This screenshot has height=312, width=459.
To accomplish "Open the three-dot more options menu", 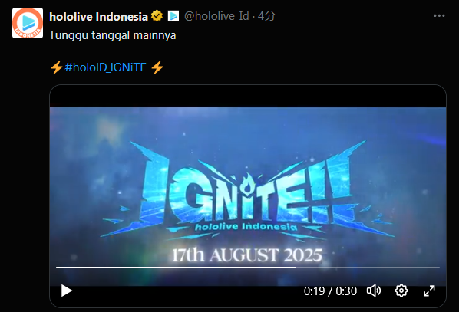I will coord(439,16).
